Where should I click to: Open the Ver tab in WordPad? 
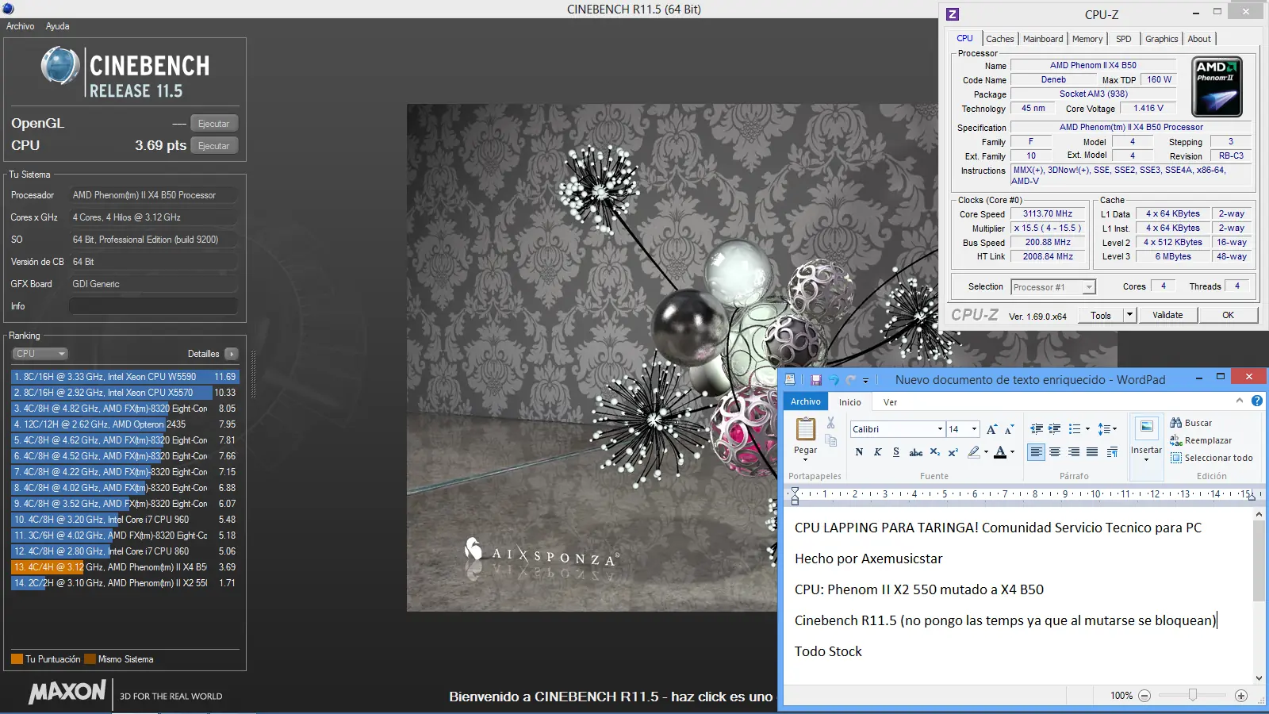tap(890, 402)
